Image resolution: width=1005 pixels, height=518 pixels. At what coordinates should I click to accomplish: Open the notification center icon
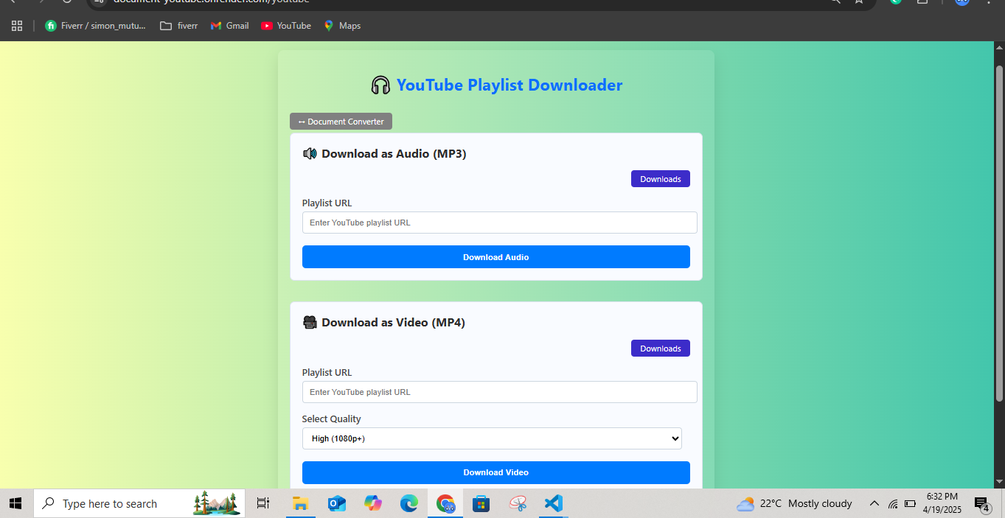982,505
